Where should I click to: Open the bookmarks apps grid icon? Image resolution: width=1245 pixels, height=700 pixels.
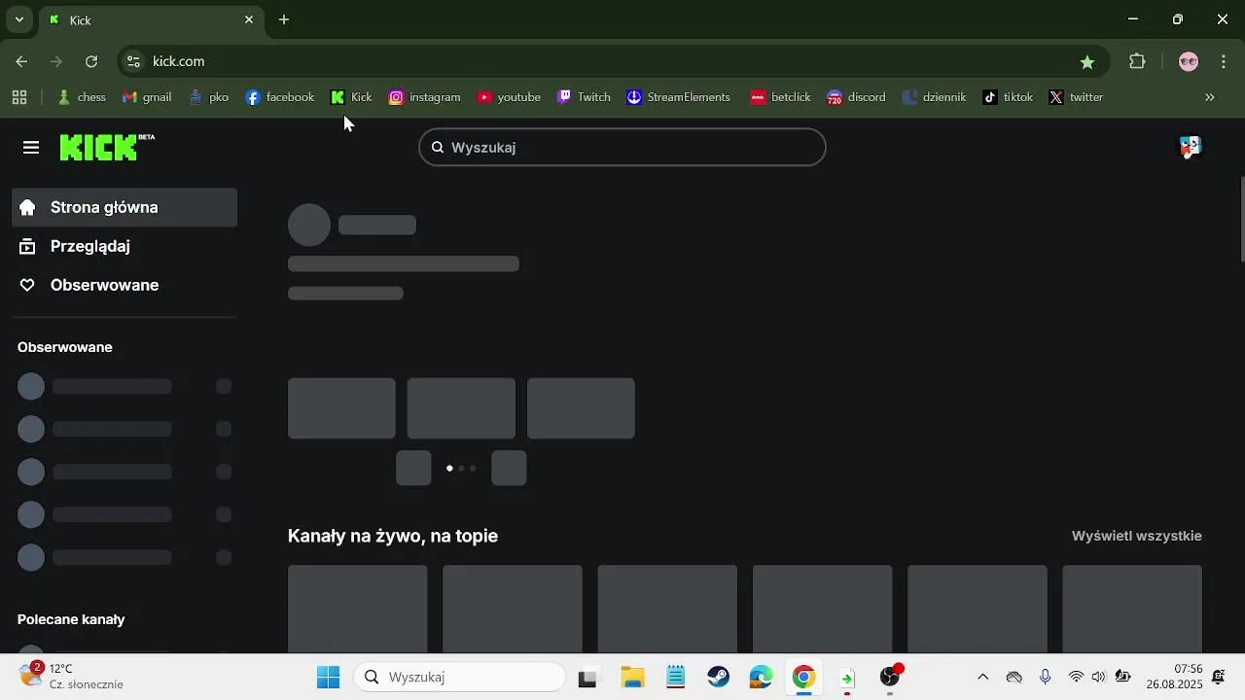tap(19, 97)
